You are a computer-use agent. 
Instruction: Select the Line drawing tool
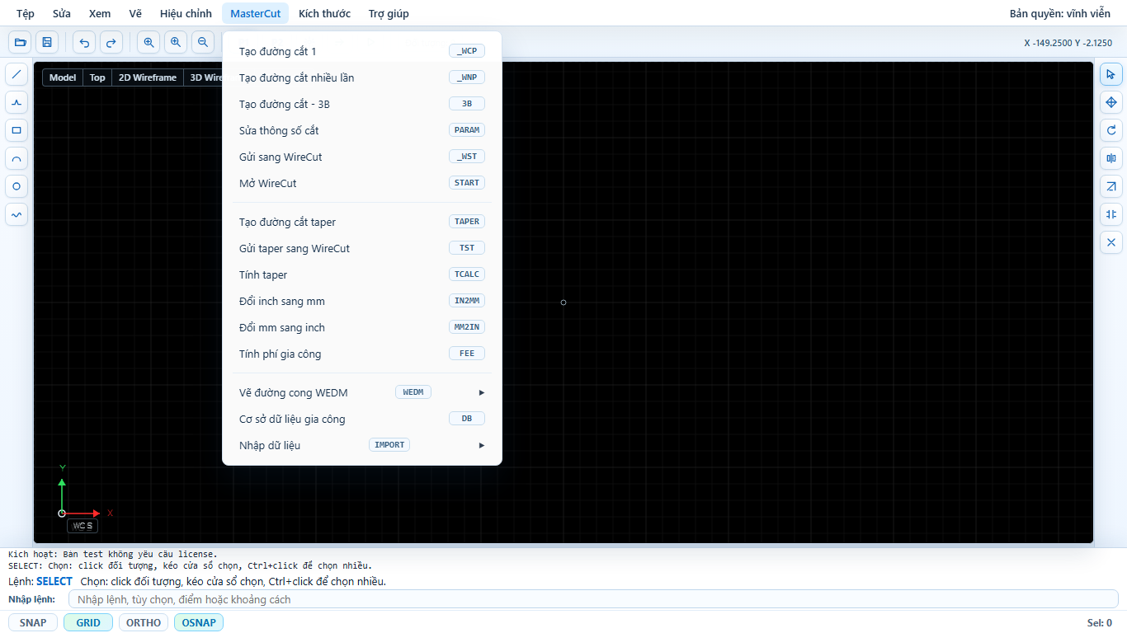[17, 74]
